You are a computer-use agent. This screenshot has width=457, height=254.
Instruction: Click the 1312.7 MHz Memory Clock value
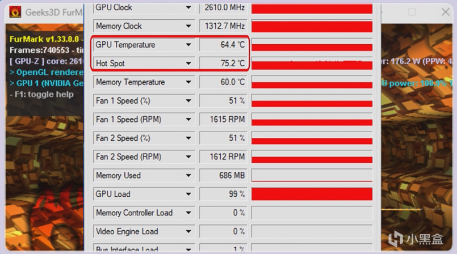point(223,26)
